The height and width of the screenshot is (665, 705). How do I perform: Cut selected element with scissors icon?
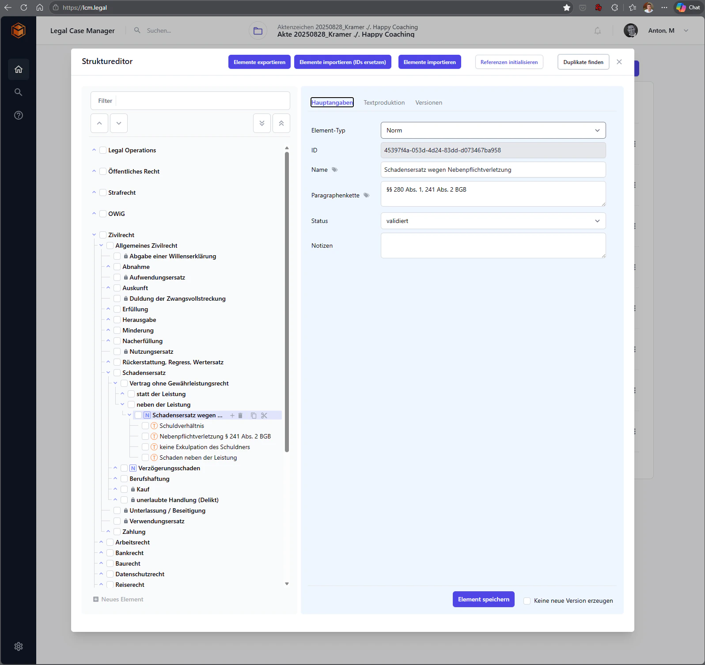click(264, 416)
